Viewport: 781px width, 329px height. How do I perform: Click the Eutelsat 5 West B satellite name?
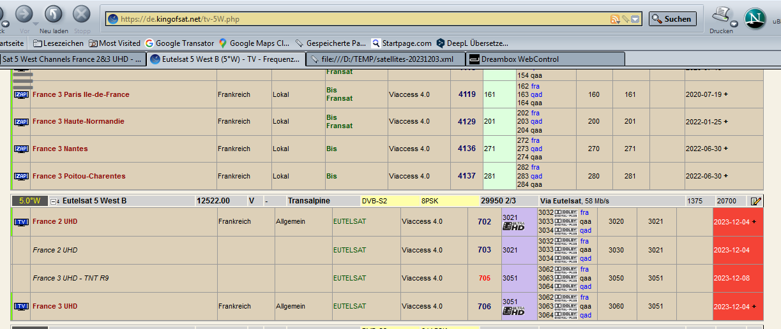coord(95,201)
